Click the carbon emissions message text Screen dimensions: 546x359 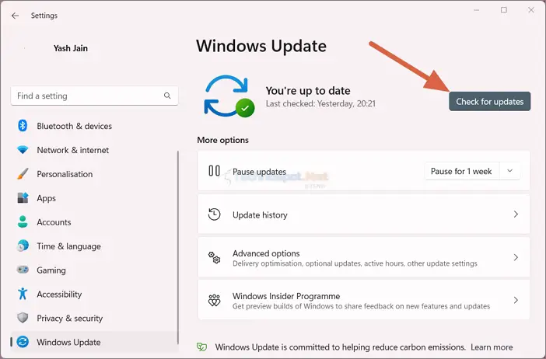[340, 347]
